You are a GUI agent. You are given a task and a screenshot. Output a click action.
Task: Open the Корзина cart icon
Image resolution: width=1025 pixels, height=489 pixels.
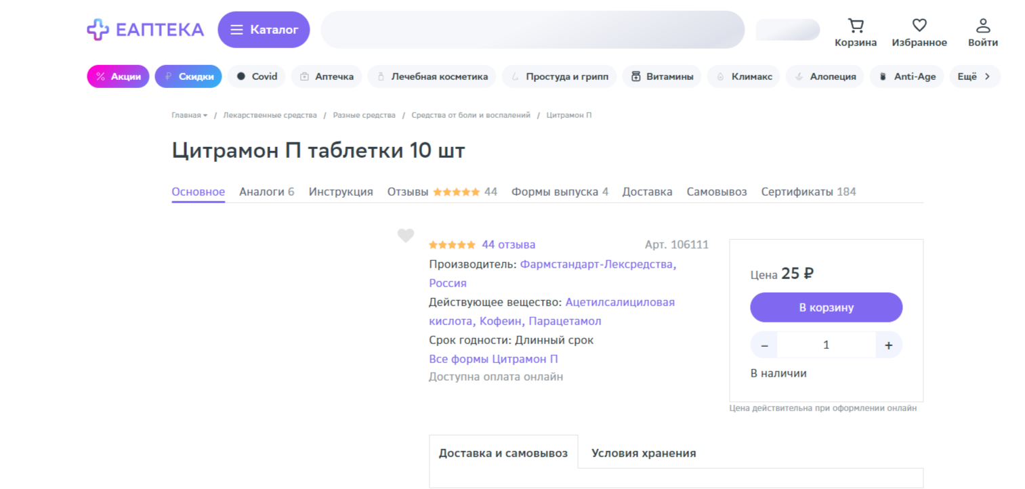856,33
